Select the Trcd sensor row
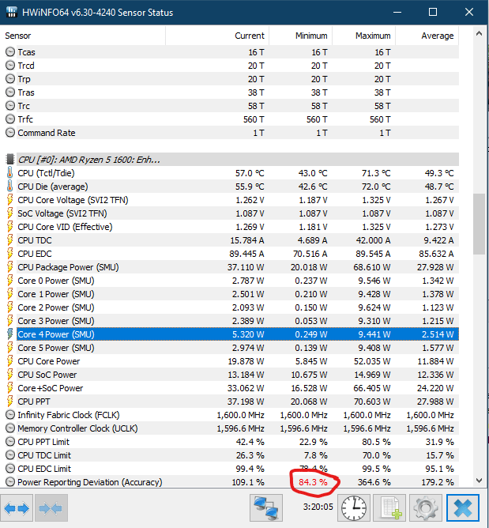 tap(232, 66)
